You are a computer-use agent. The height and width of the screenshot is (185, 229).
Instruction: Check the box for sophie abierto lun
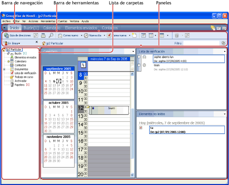[x=139, y=57]
